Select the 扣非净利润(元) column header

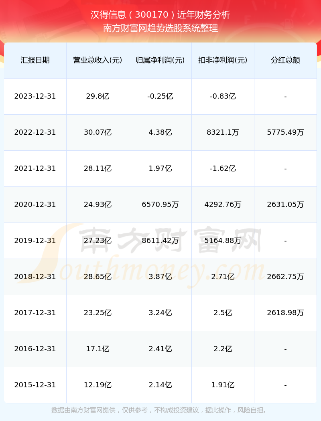[x=223, y=60]
